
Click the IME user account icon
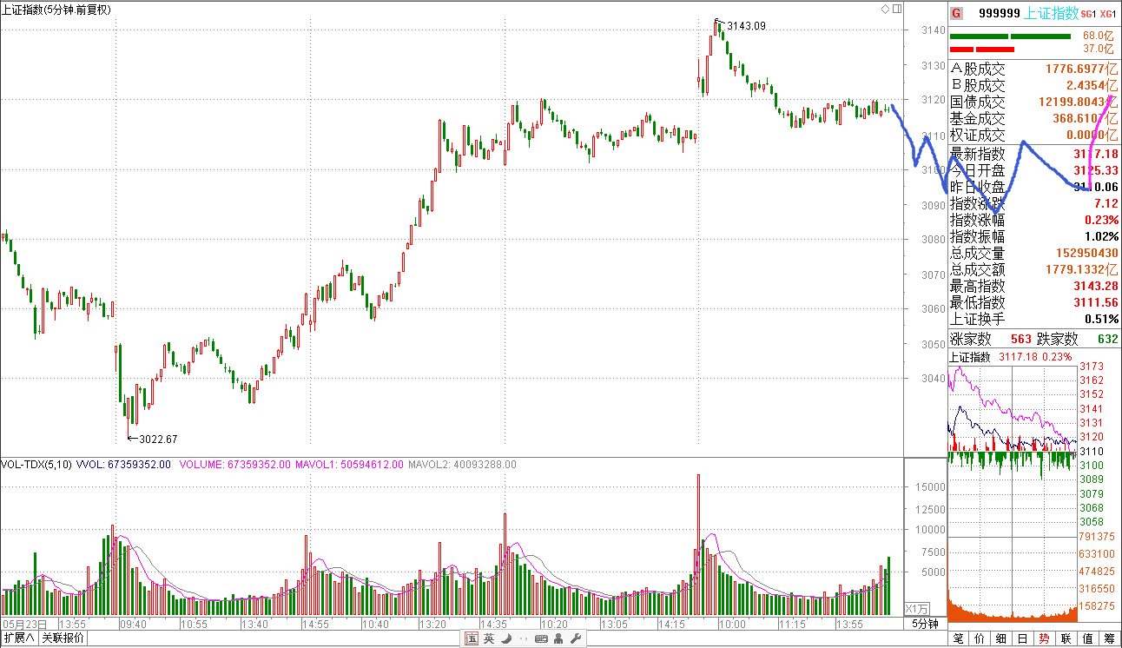(558, 639)
